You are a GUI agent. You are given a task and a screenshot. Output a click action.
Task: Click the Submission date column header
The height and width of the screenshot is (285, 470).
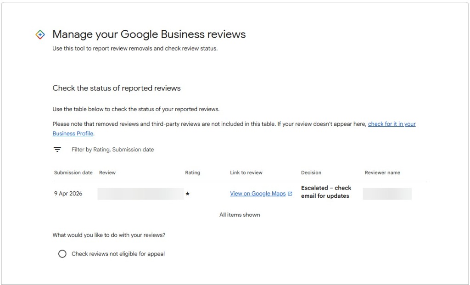point(73,173)
